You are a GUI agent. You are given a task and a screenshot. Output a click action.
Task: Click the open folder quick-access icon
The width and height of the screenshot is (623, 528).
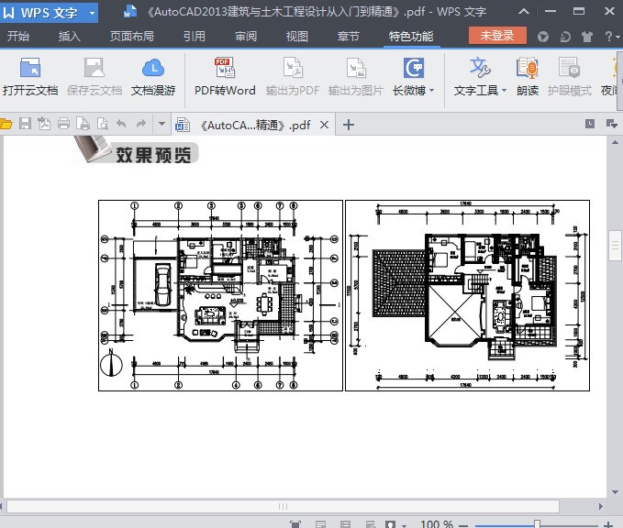(x=6, y=124)
